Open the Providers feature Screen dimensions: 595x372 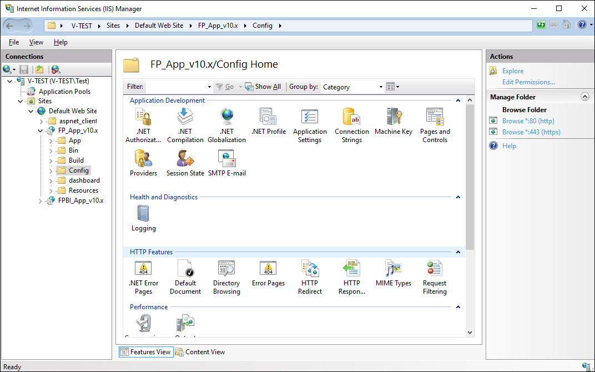pos(143,163)
